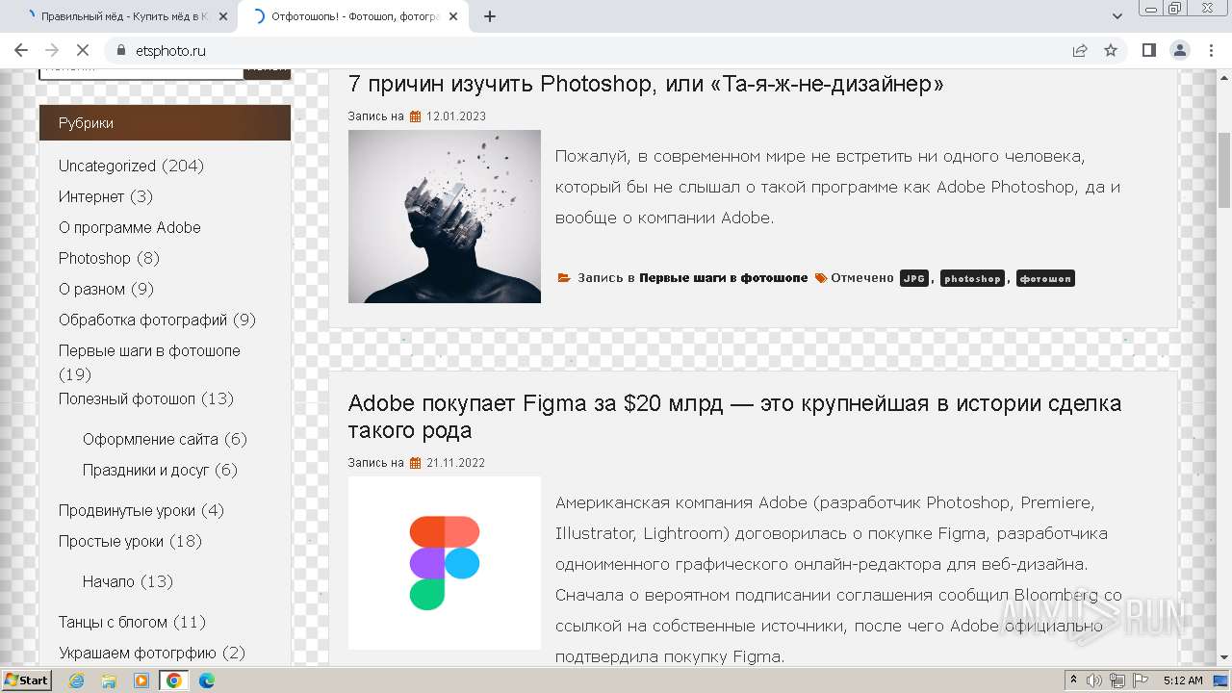The height and width of the screenshot is (693, 1232).
Task: Open the shattered head article thumbnail
Action: [x=445, y=217]
